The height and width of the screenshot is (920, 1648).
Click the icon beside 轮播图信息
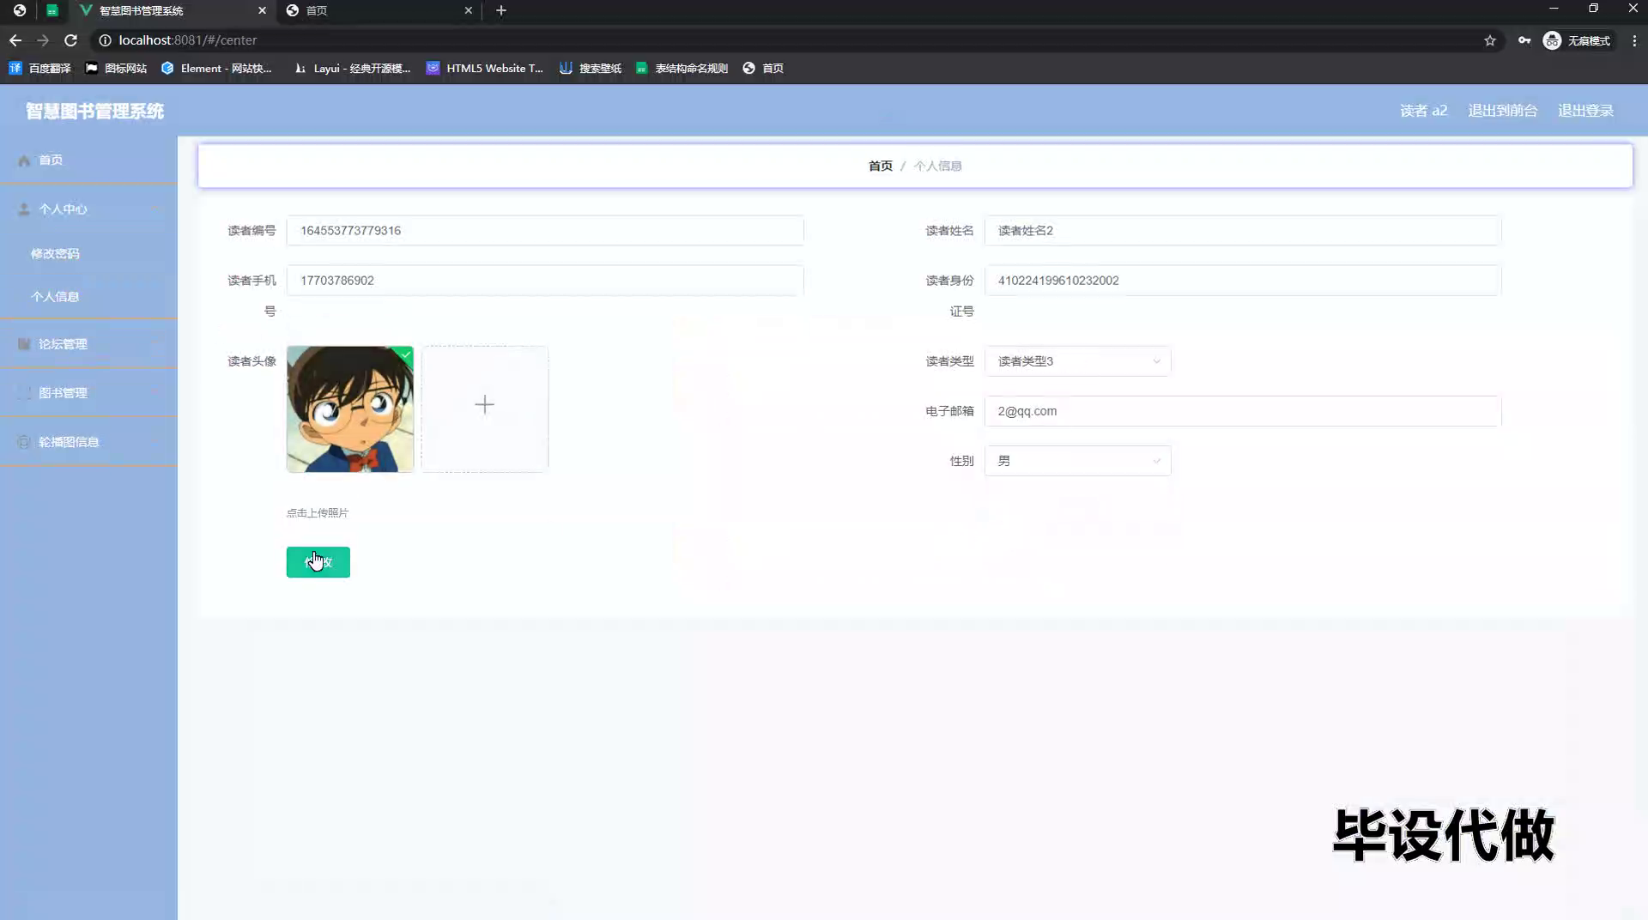click(24, 442)
